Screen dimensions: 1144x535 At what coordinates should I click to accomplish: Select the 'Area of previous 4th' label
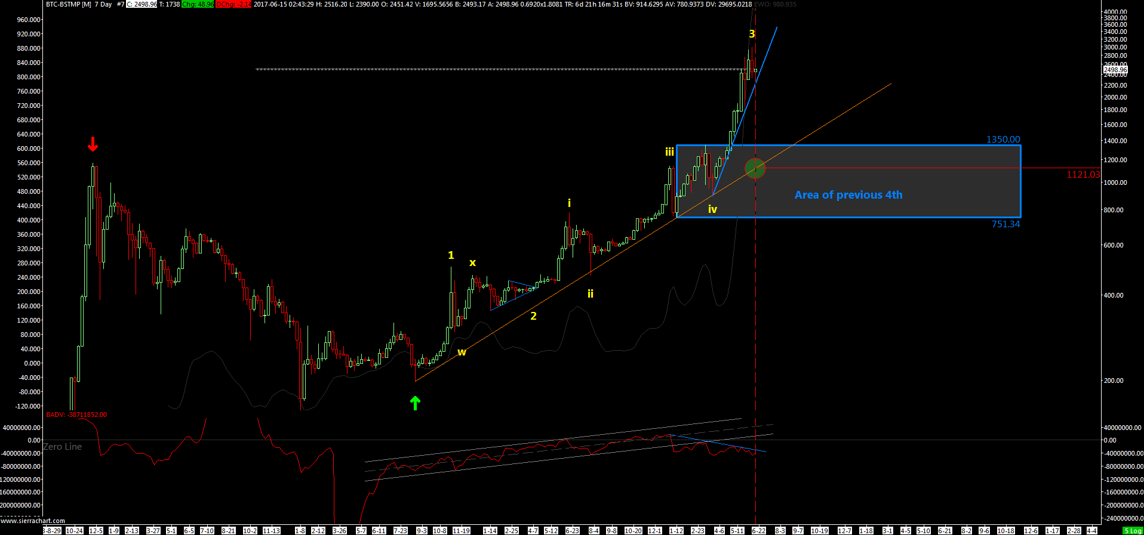[x=848, y=195]
